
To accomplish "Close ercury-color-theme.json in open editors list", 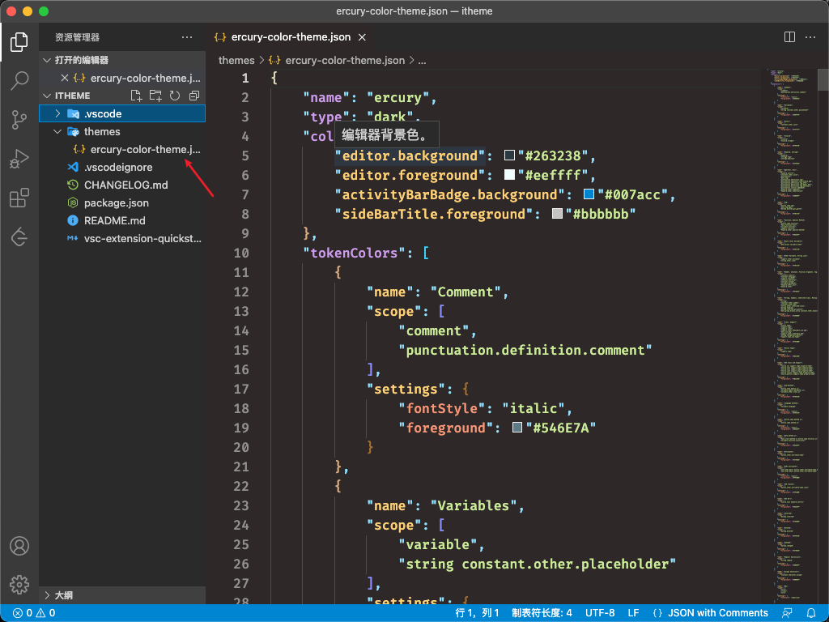I will coord(65,78).
